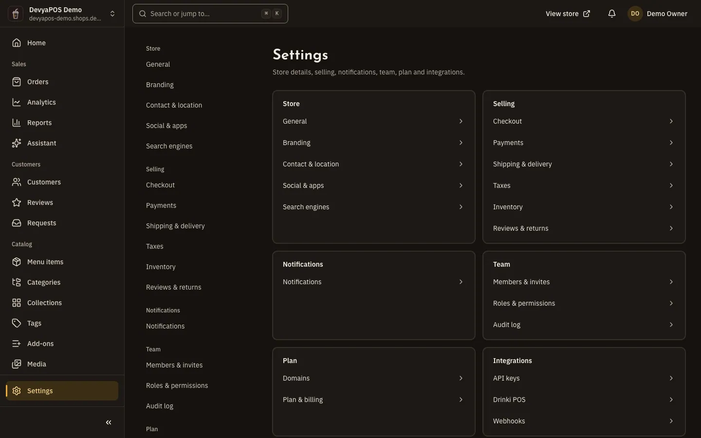This screenshot has width=701, height=438.
Task: Select Settings in the main sidebar
Action: pos(62,391)
